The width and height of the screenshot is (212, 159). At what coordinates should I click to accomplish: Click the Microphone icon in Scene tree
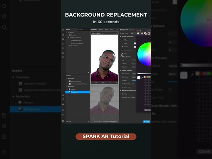70,46
